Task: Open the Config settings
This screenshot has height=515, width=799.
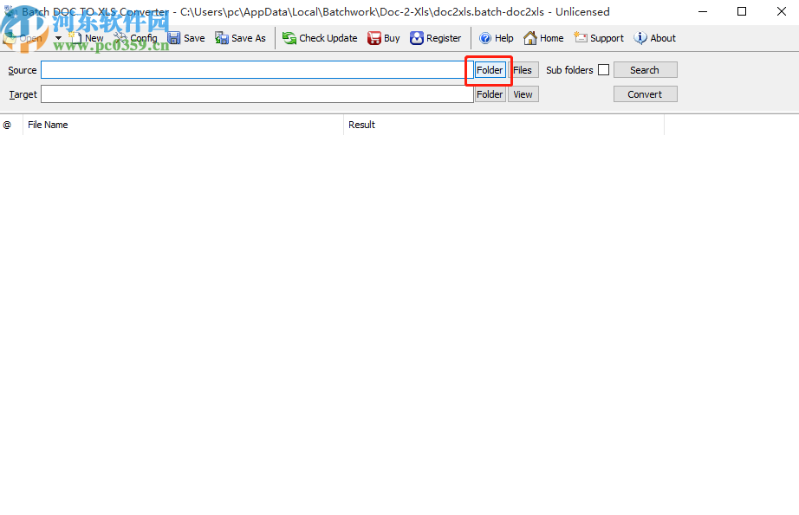Action: click(x=137, y=38)
